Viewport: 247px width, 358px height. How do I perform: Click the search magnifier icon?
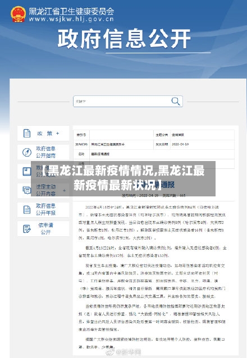(176, 101)
